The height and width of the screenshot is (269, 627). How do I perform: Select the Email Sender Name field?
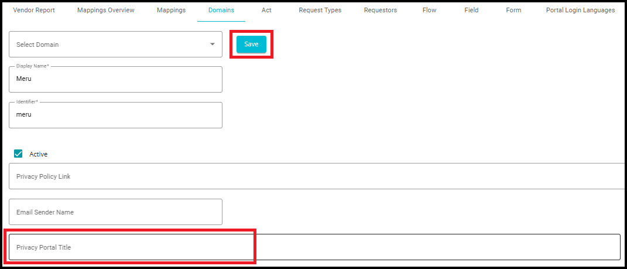[x=115, y=212]
